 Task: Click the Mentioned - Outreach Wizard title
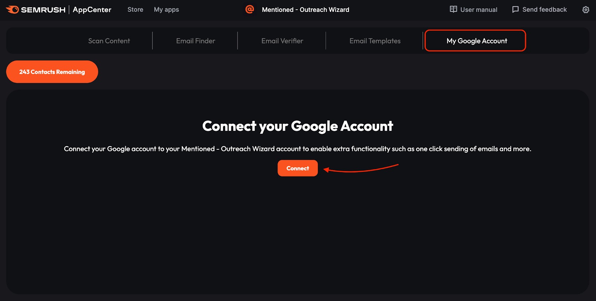click(x=305, y=9)
